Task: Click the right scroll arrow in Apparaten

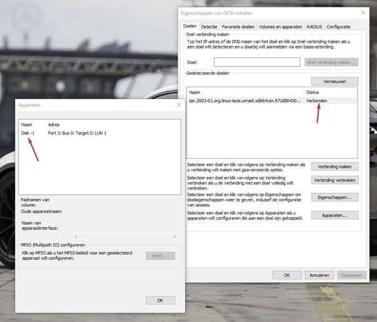Action: (174, 237)
